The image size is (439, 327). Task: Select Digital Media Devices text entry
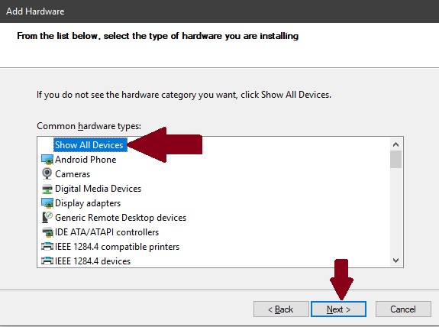(98, 189)
